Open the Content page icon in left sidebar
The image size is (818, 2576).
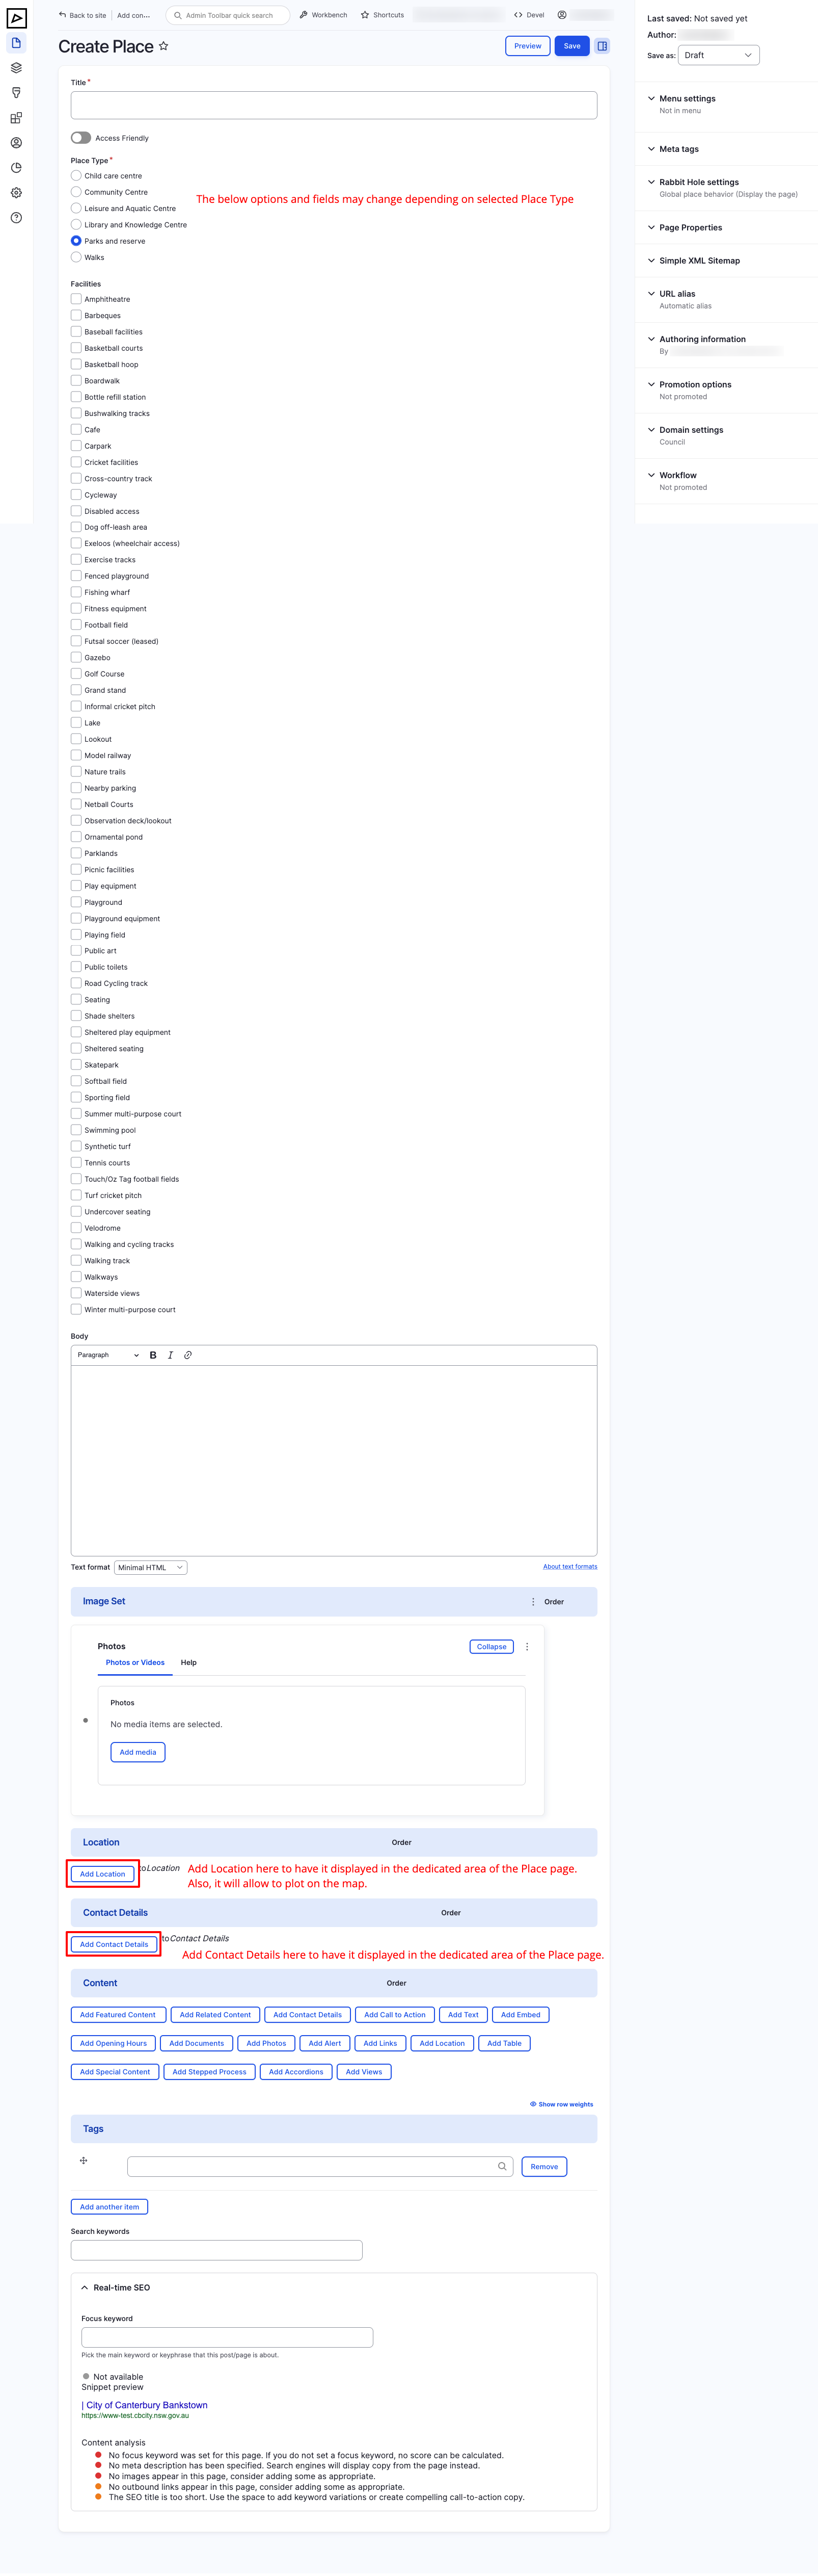pos(16,43)
